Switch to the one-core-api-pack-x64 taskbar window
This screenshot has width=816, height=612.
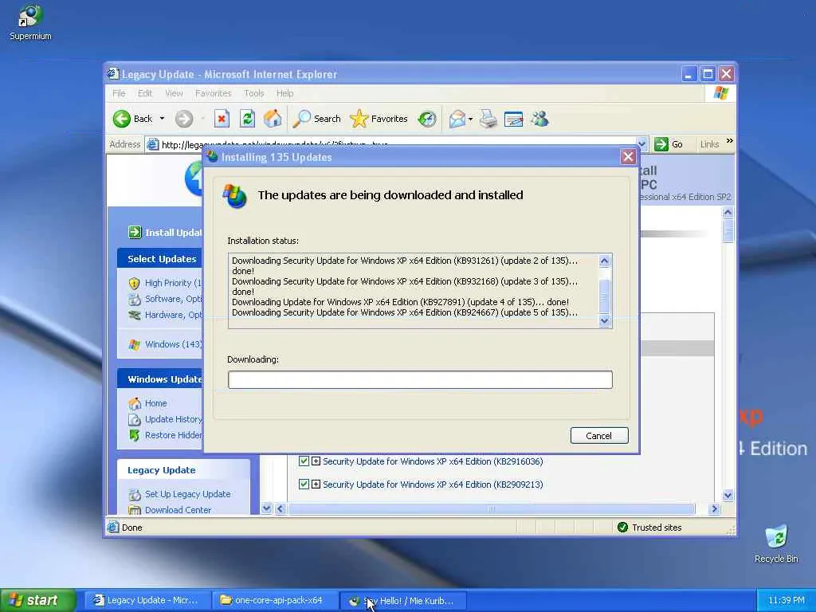(275, 601)
